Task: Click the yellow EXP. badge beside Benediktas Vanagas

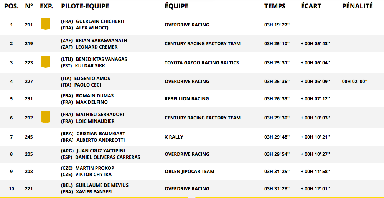Action: point(45,62)
